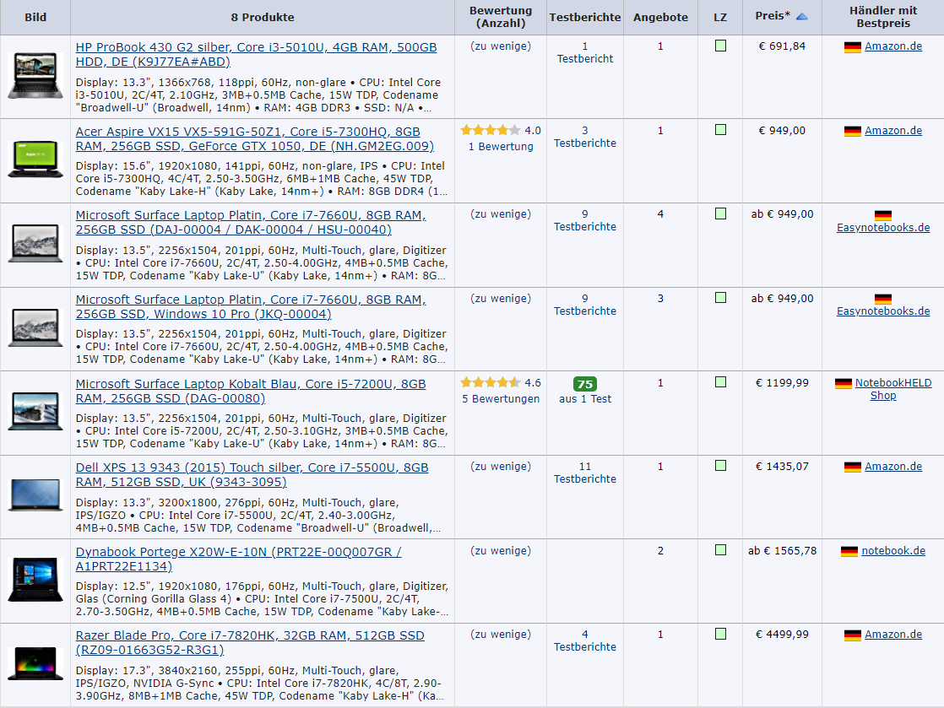944x708 pixels.
Task: Open Dynabook Portege X20W-E-10N link
Action: coord(238,559)
